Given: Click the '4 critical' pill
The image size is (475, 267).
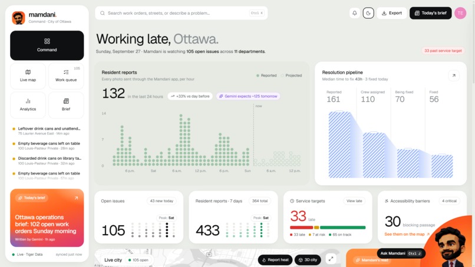Looking at the screenshot, I should coord(449,201).
